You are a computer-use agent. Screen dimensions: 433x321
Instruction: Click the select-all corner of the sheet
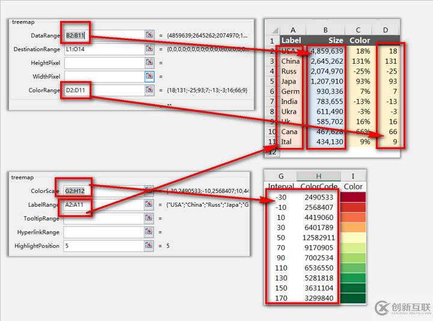tap(271, 29)
